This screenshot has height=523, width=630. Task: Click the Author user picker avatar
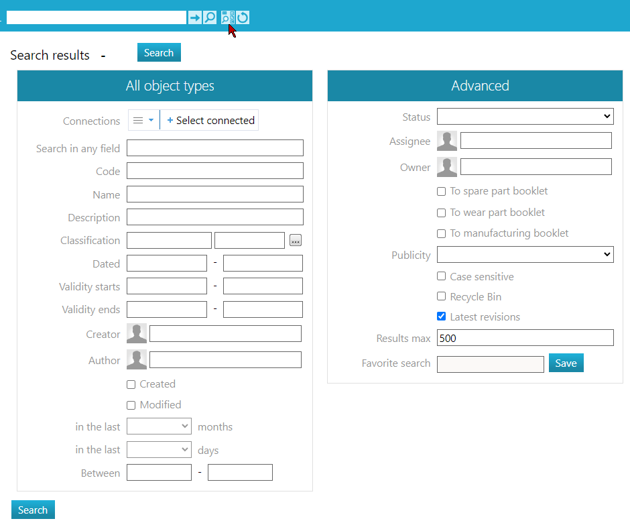(137, 360)
